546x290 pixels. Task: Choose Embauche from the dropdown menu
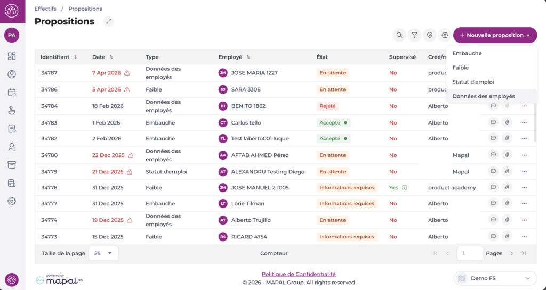click(x=467, y=53)
